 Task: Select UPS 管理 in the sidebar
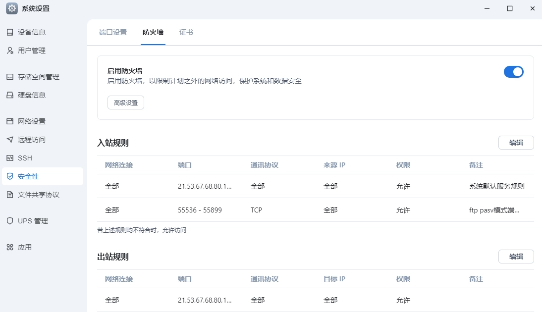click(31, 221)
